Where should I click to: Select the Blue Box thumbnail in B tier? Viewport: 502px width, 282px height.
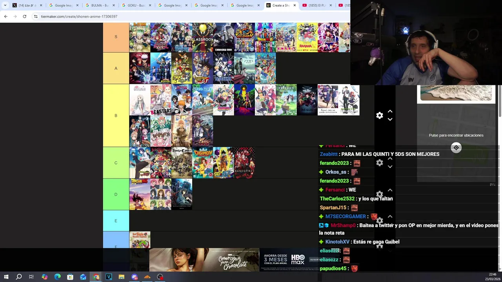(x=202, y=100)
